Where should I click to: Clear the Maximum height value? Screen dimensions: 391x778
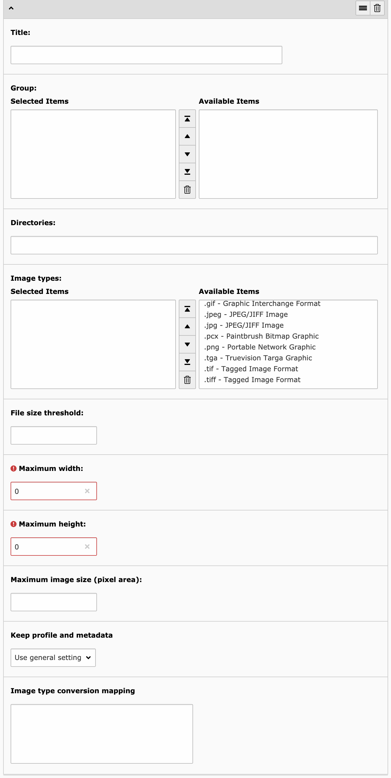pyautogui.click(x=87, y=546)
